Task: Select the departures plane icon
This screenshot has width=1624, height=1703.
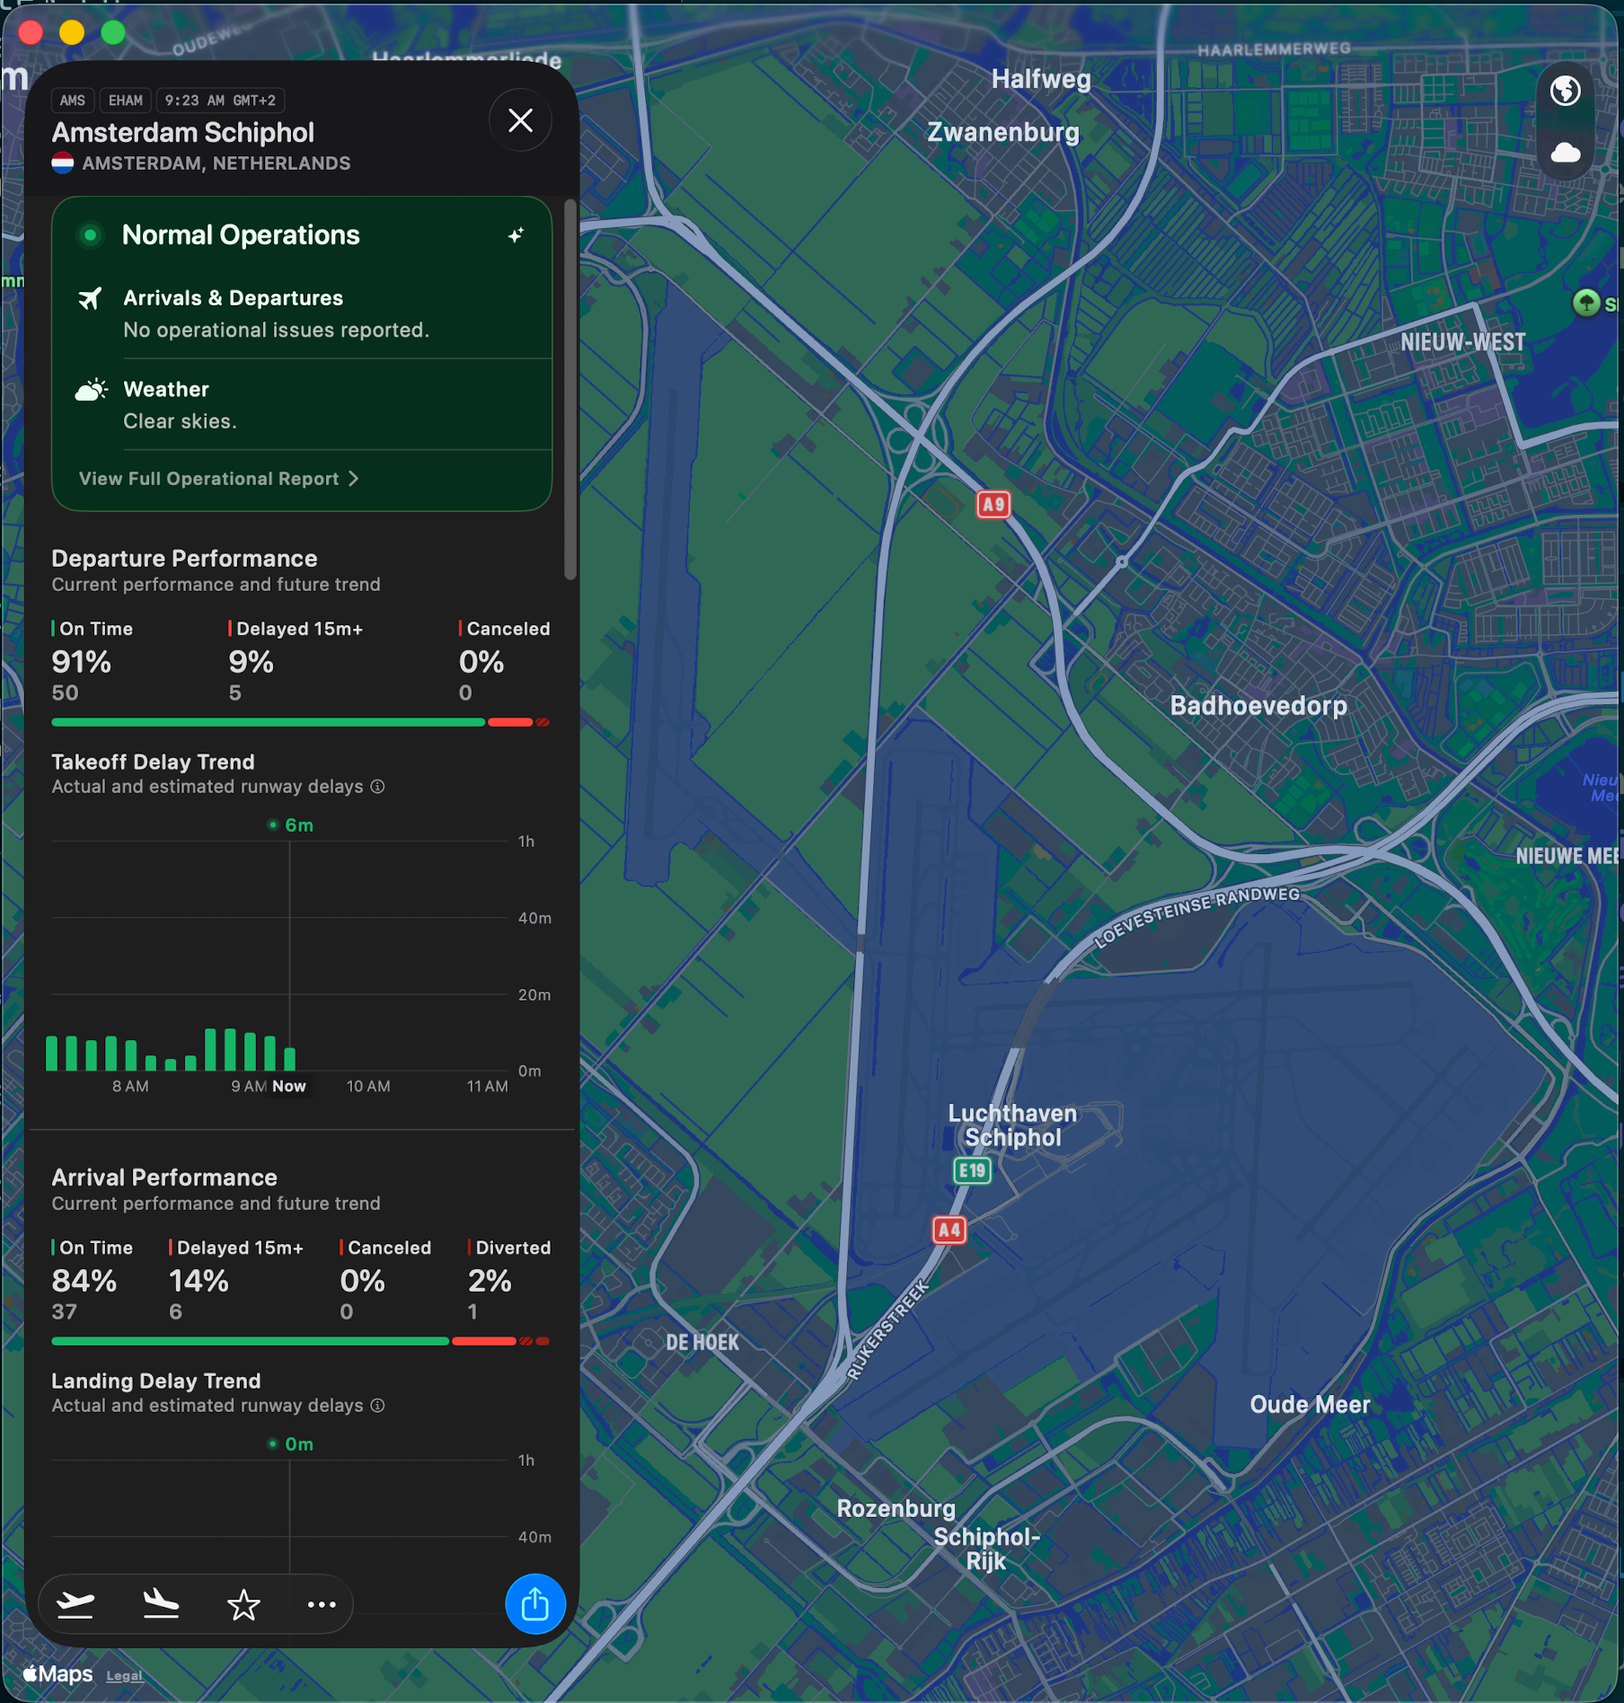Action: [75, 1604]
